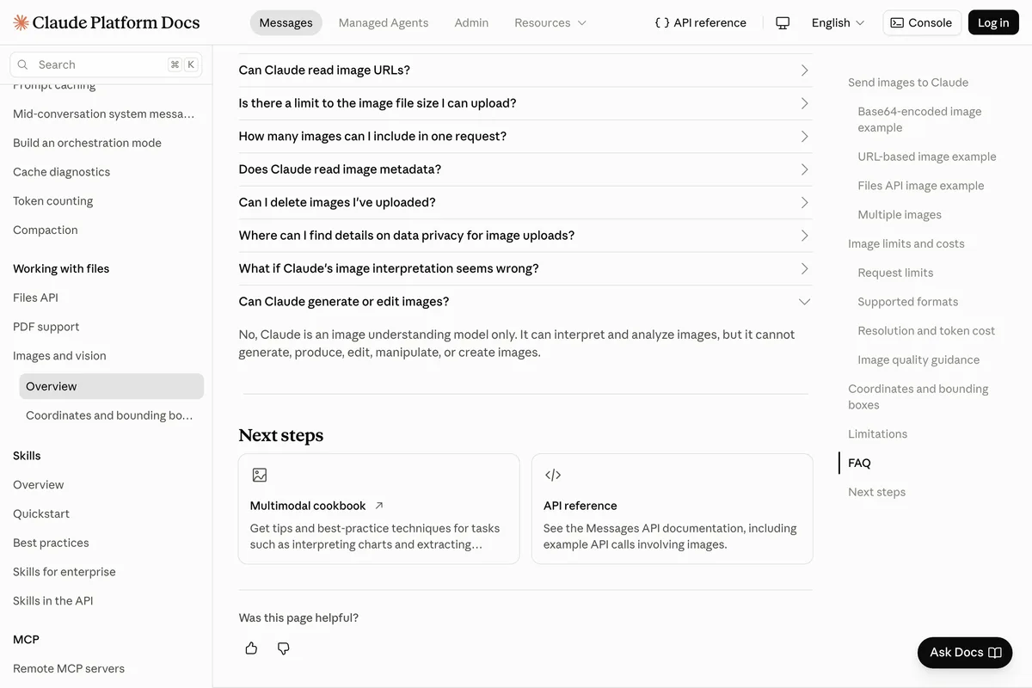Select the Messages tab
The height and width of the screenshot is (688, 1032).
(x=286, y=23)
